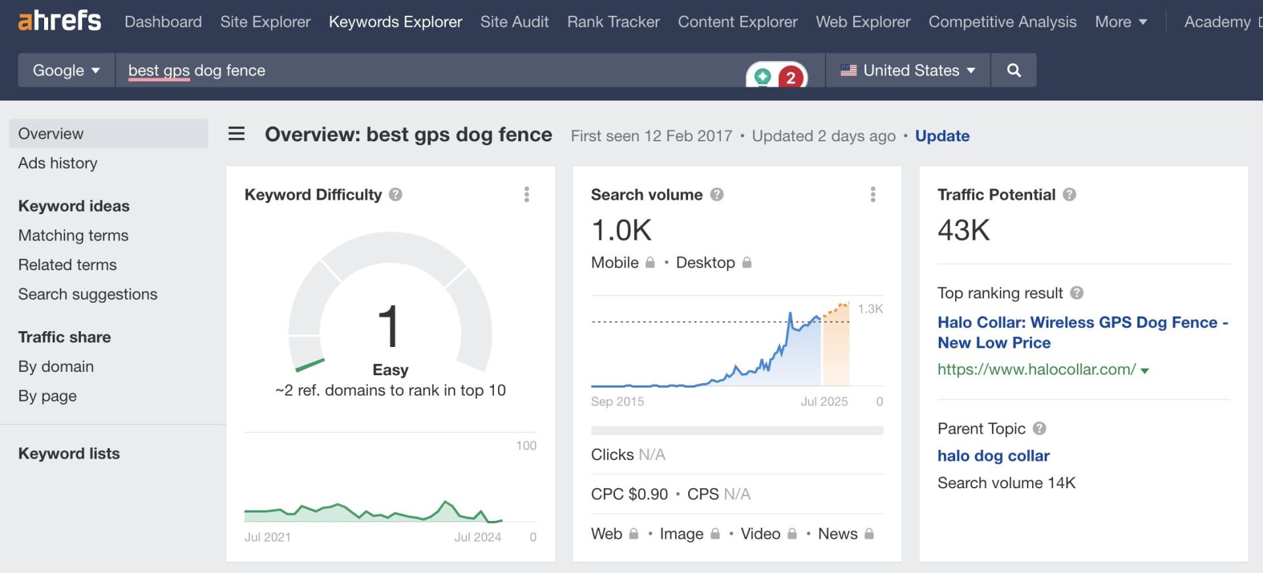Expand the United States country selector

[908, 70]
